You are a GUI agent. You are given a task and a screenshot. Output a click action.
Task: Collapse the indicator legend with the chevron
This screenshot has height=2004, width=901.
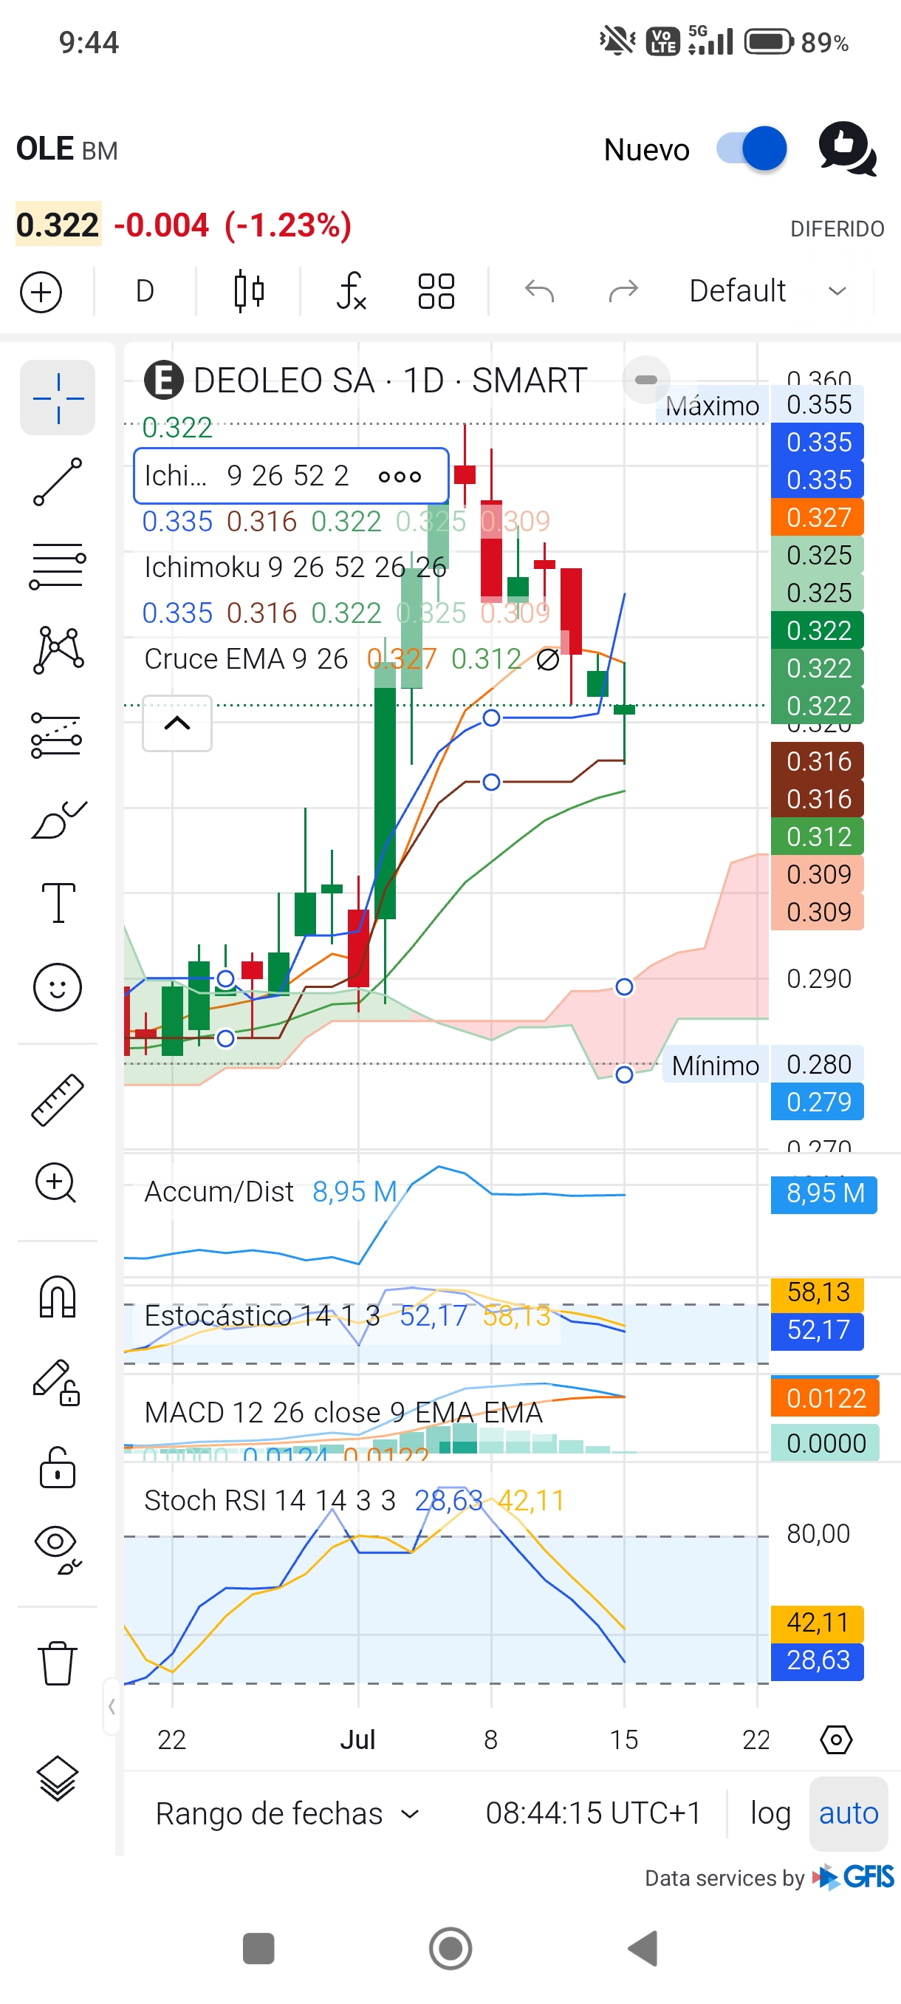pos(177,723)
